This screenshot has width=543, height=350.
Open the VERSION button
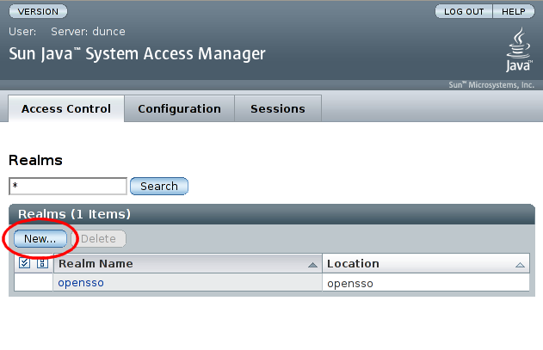pos(38,11)
